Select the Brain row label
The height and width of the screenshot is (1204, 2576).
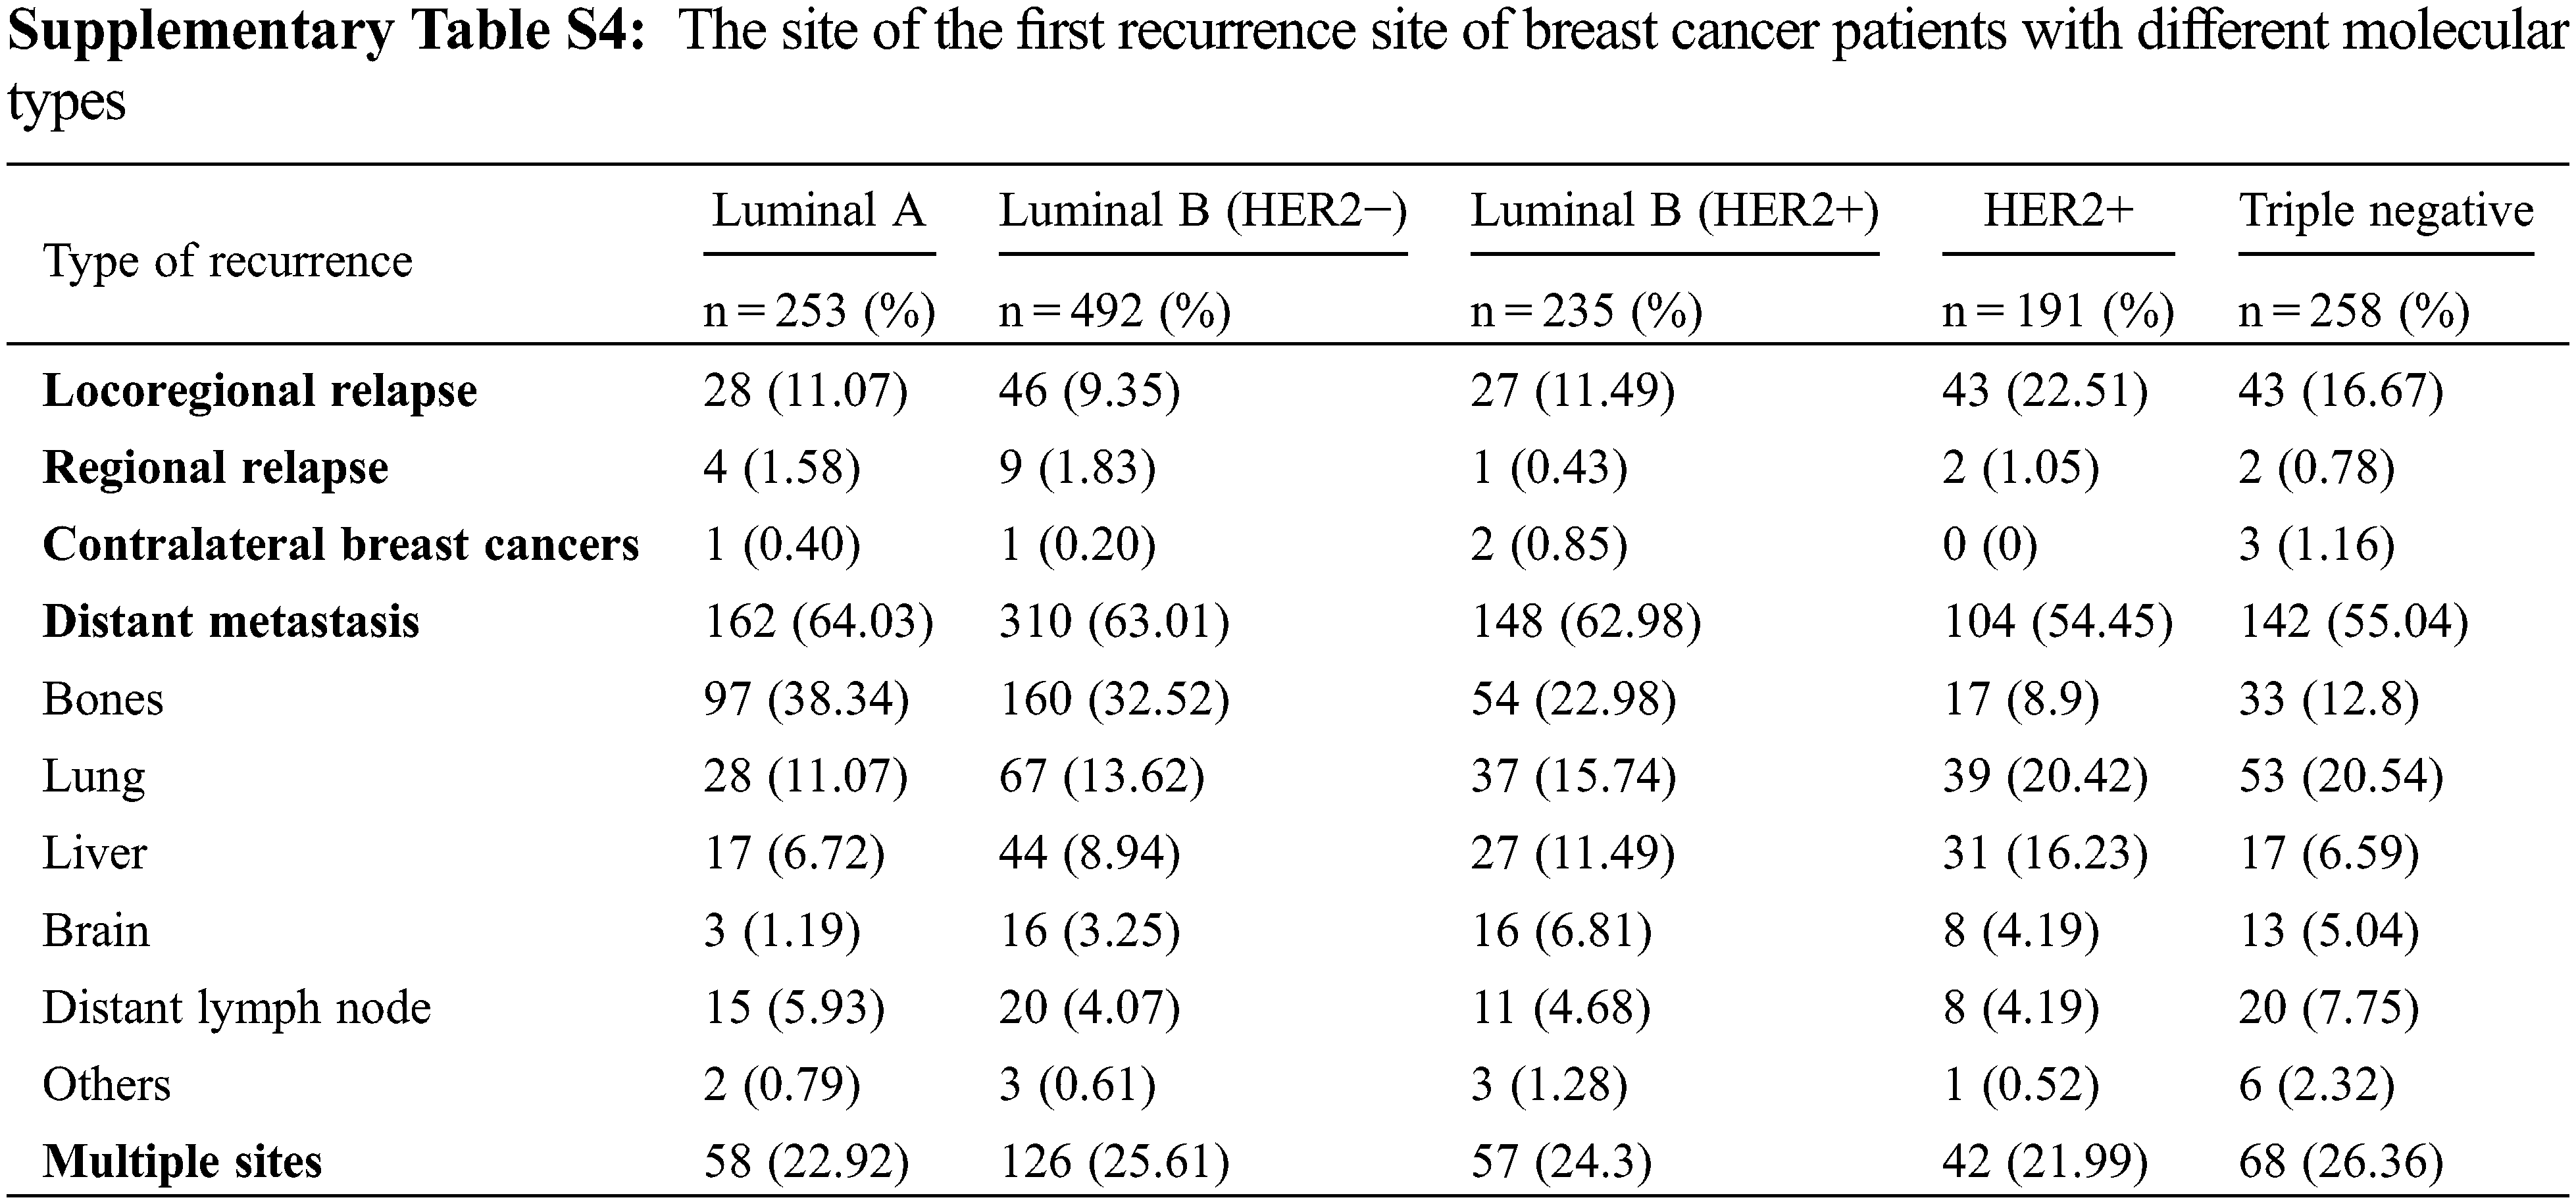(96, 931)
